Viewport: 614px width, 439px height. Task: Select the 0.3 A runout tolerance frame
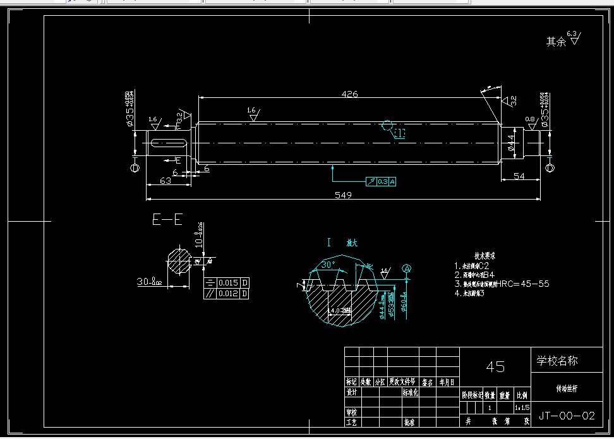[381, 182]
